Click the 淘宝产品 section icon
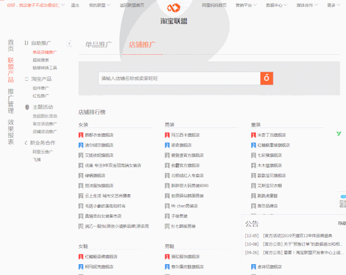 (26, 79)
